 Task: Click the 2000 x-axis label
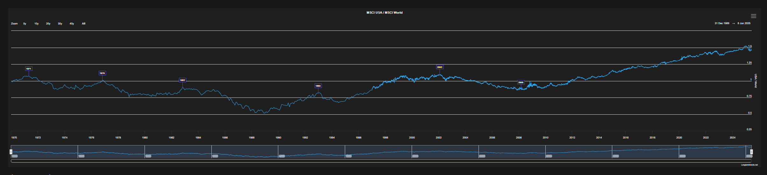click(412, 138)
